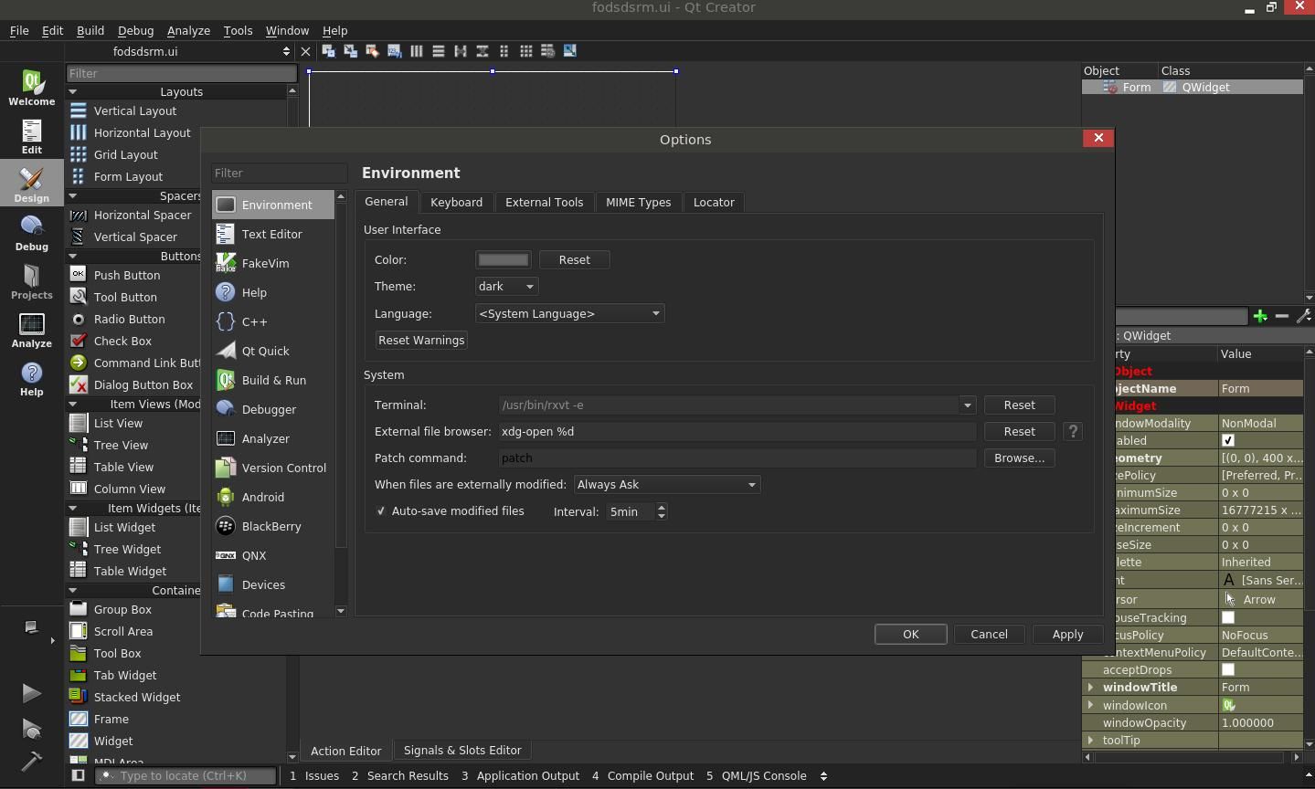Click the Color swatch button

pyautogui.click(x=504, y=259)
